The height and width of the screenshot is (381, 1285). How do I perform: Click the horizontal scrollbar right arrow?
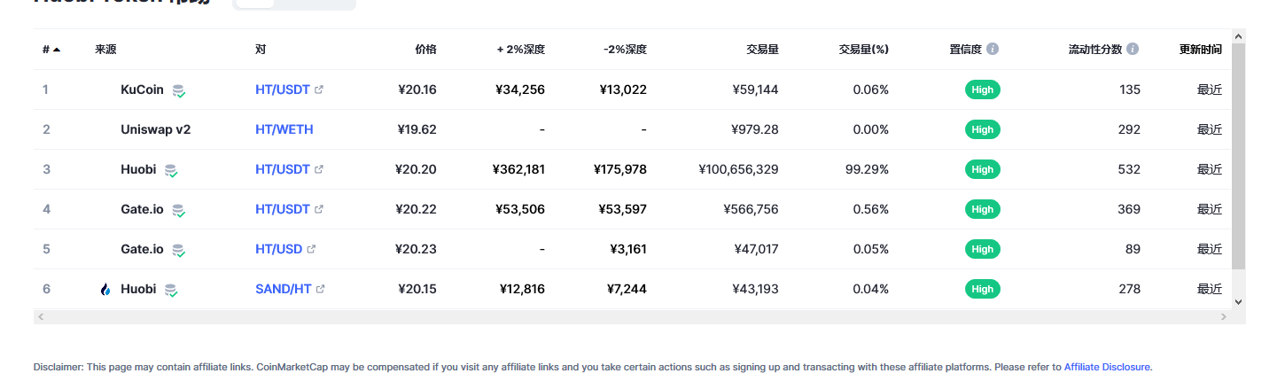coord(1224,316)
